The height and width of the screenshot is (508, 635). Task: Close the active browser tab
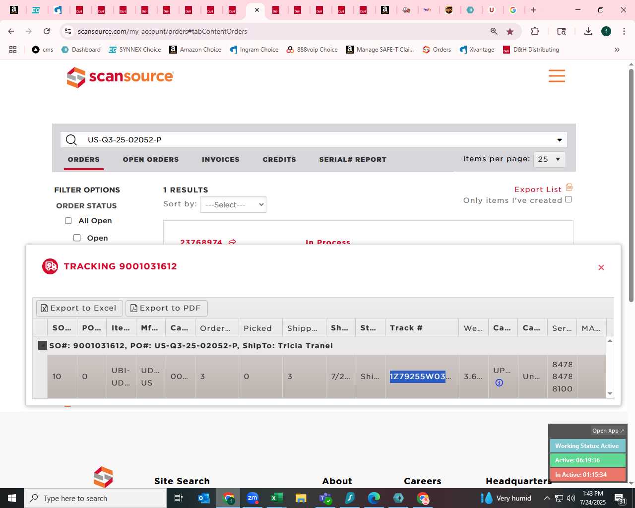click(x=257, y=10)
